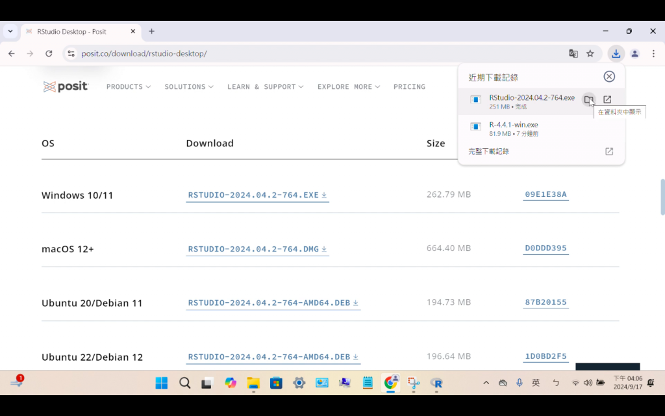
Task: Open the tab search dropdown arrow
Action: point(10,31)
